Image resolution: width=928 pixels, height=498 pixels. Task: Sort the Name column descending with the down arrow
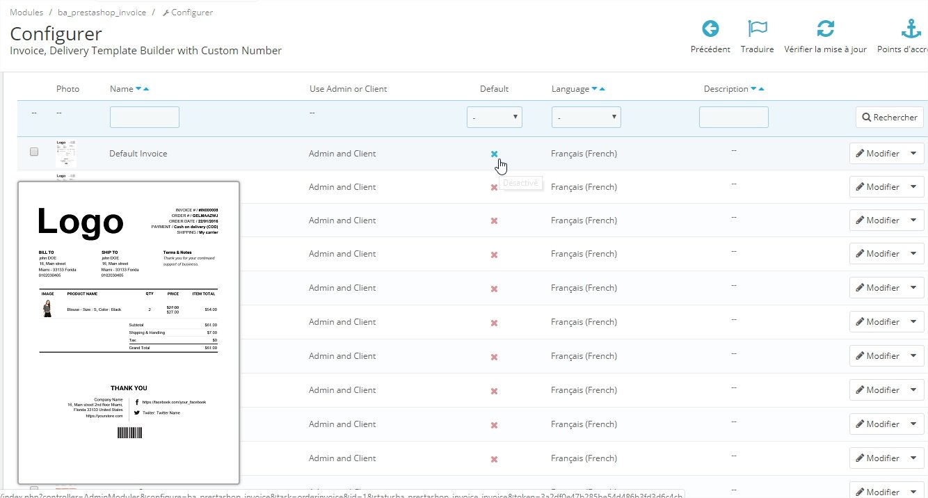(138, 89)
